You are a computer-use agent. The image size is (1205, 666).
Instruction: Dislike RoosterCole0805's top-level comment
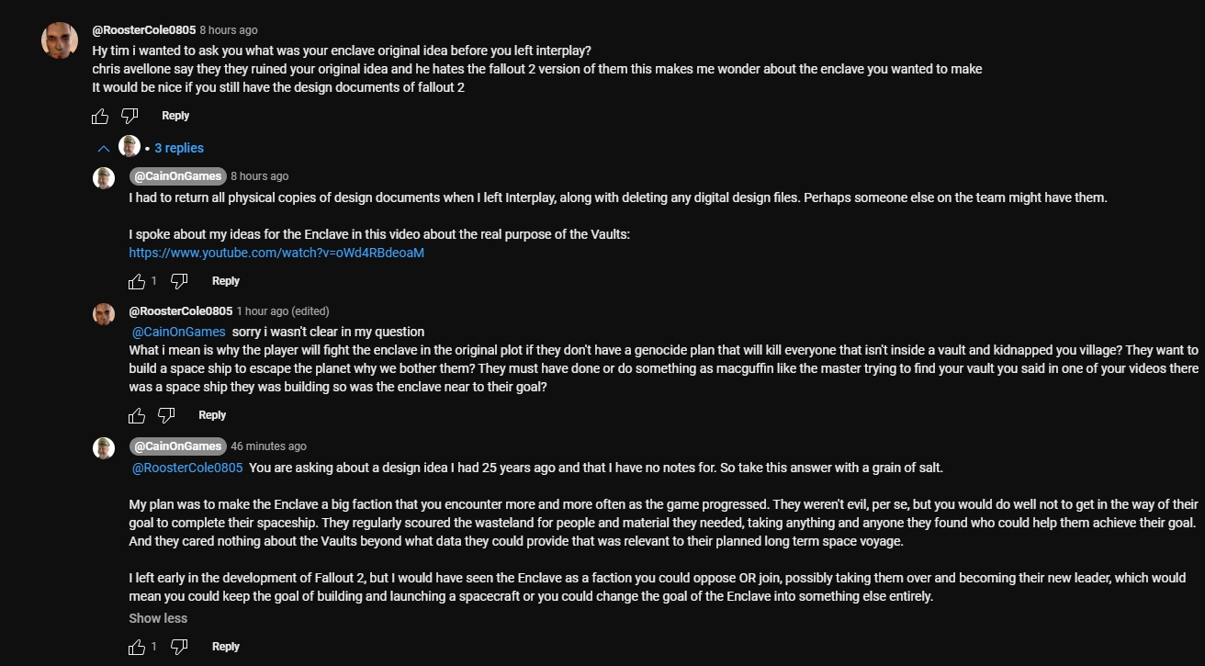tap(130, 116)
